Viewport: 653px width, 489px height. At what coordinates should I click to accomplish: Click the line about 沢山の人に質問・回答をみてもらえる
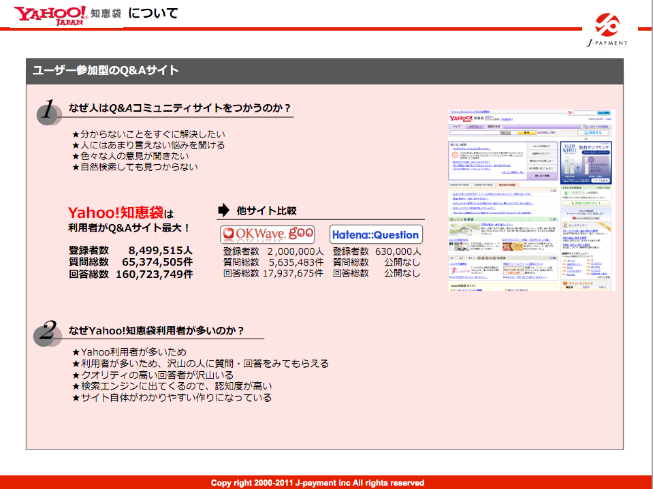click(200, 364)
